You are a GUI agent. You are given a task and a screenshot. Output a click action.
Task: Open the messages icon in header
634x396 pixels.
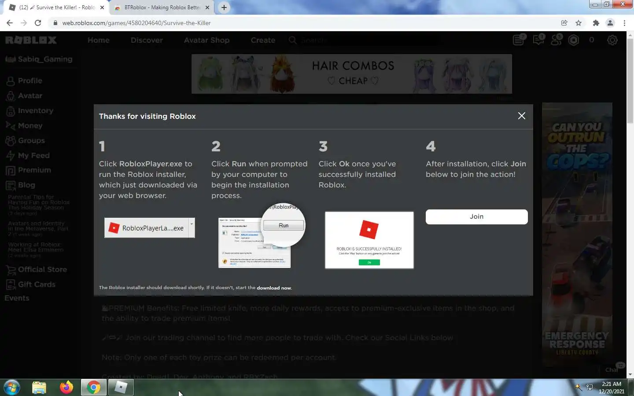[538, 40]
